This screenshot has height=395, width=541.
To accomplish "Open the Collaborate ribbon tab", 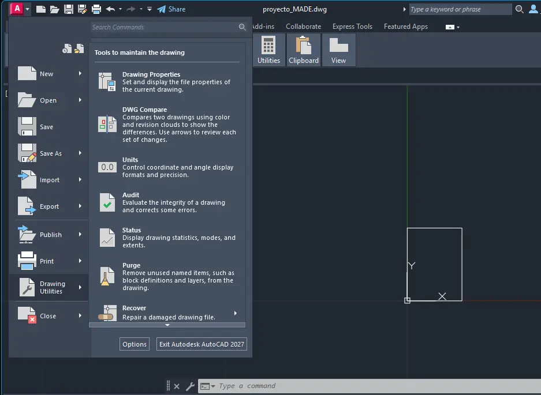I will (303, 27).
